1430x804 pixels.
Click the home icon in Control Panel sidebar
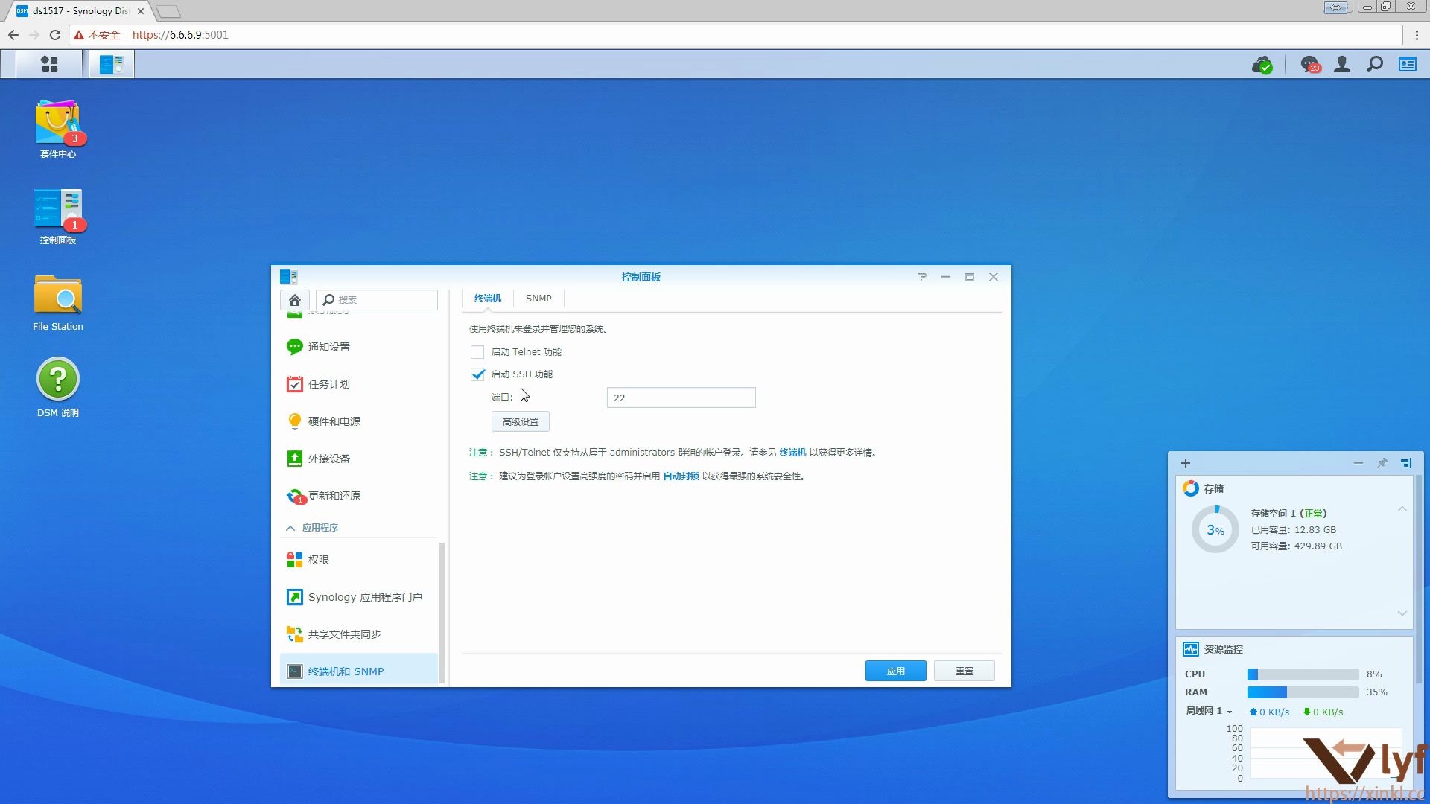[x=295, y=299]
